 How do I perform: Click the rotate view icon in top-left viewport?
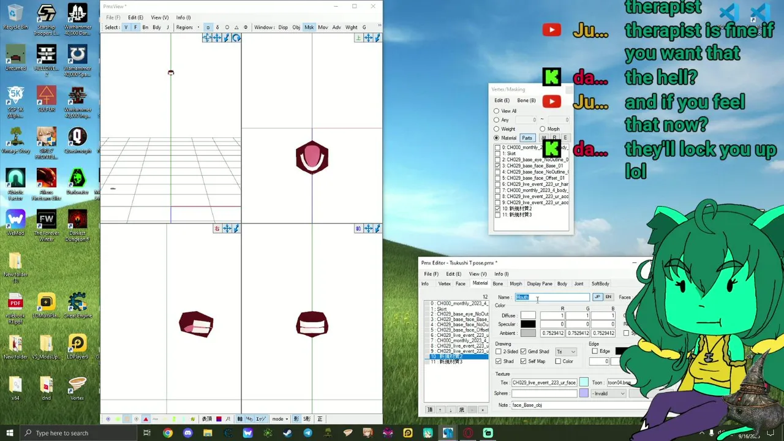pyautogui.click(x=236, y=38)
